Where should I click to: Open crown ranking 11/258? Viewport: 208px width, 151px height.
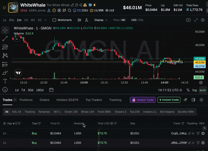[x=96, y=10]
